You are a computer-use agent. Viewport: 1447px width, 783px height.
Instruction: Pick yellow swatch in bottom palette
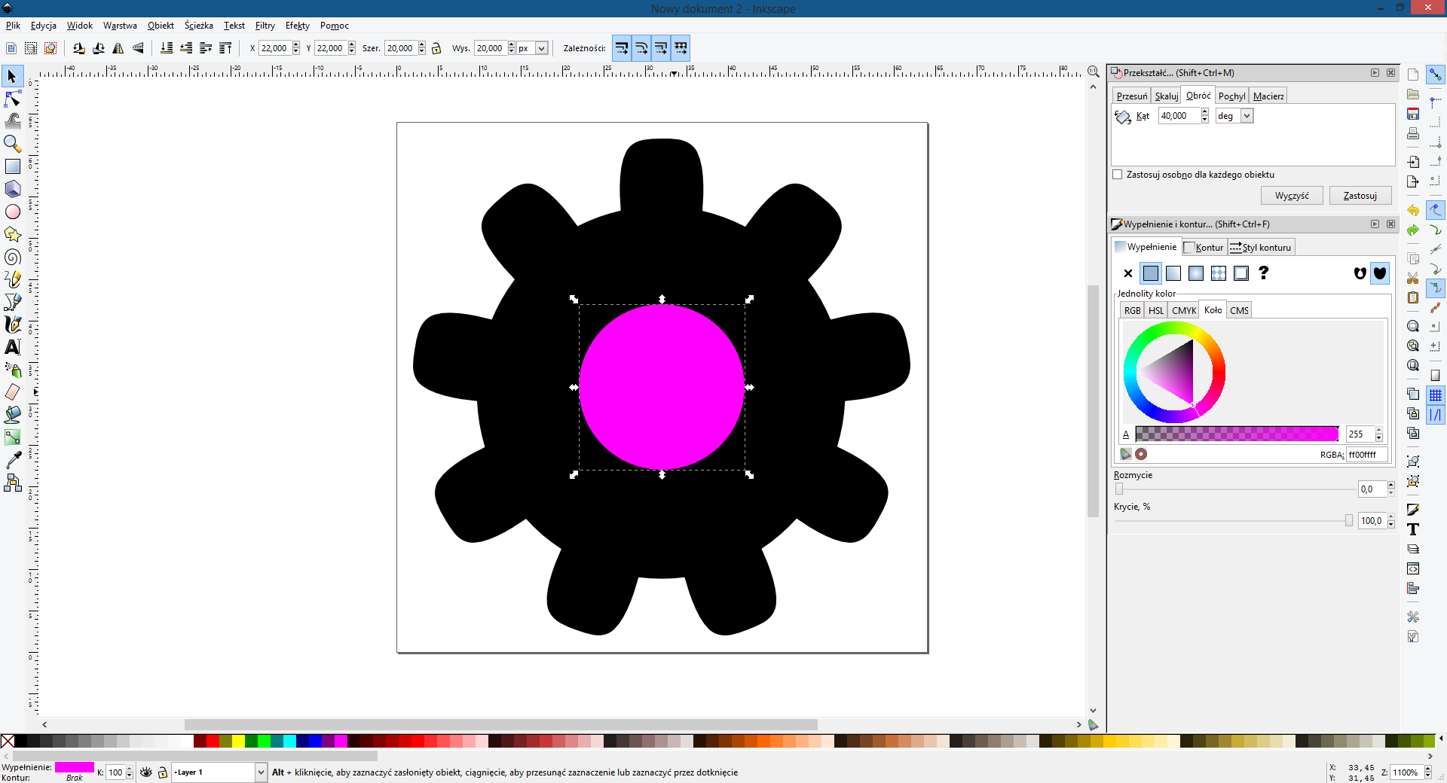[x=238, y=742]
